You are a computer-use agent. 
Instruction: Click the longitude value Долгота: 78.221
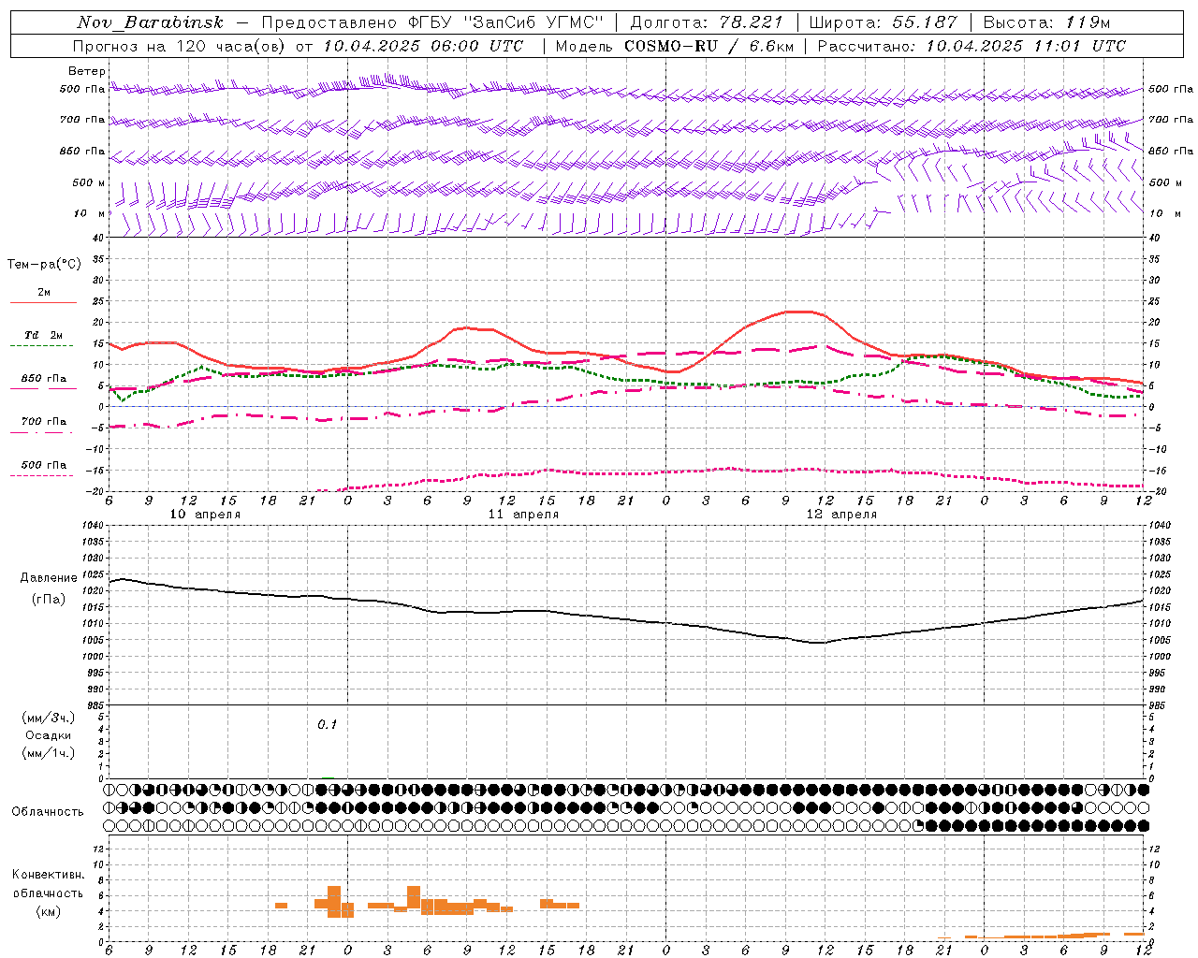[x=707, y=22]
